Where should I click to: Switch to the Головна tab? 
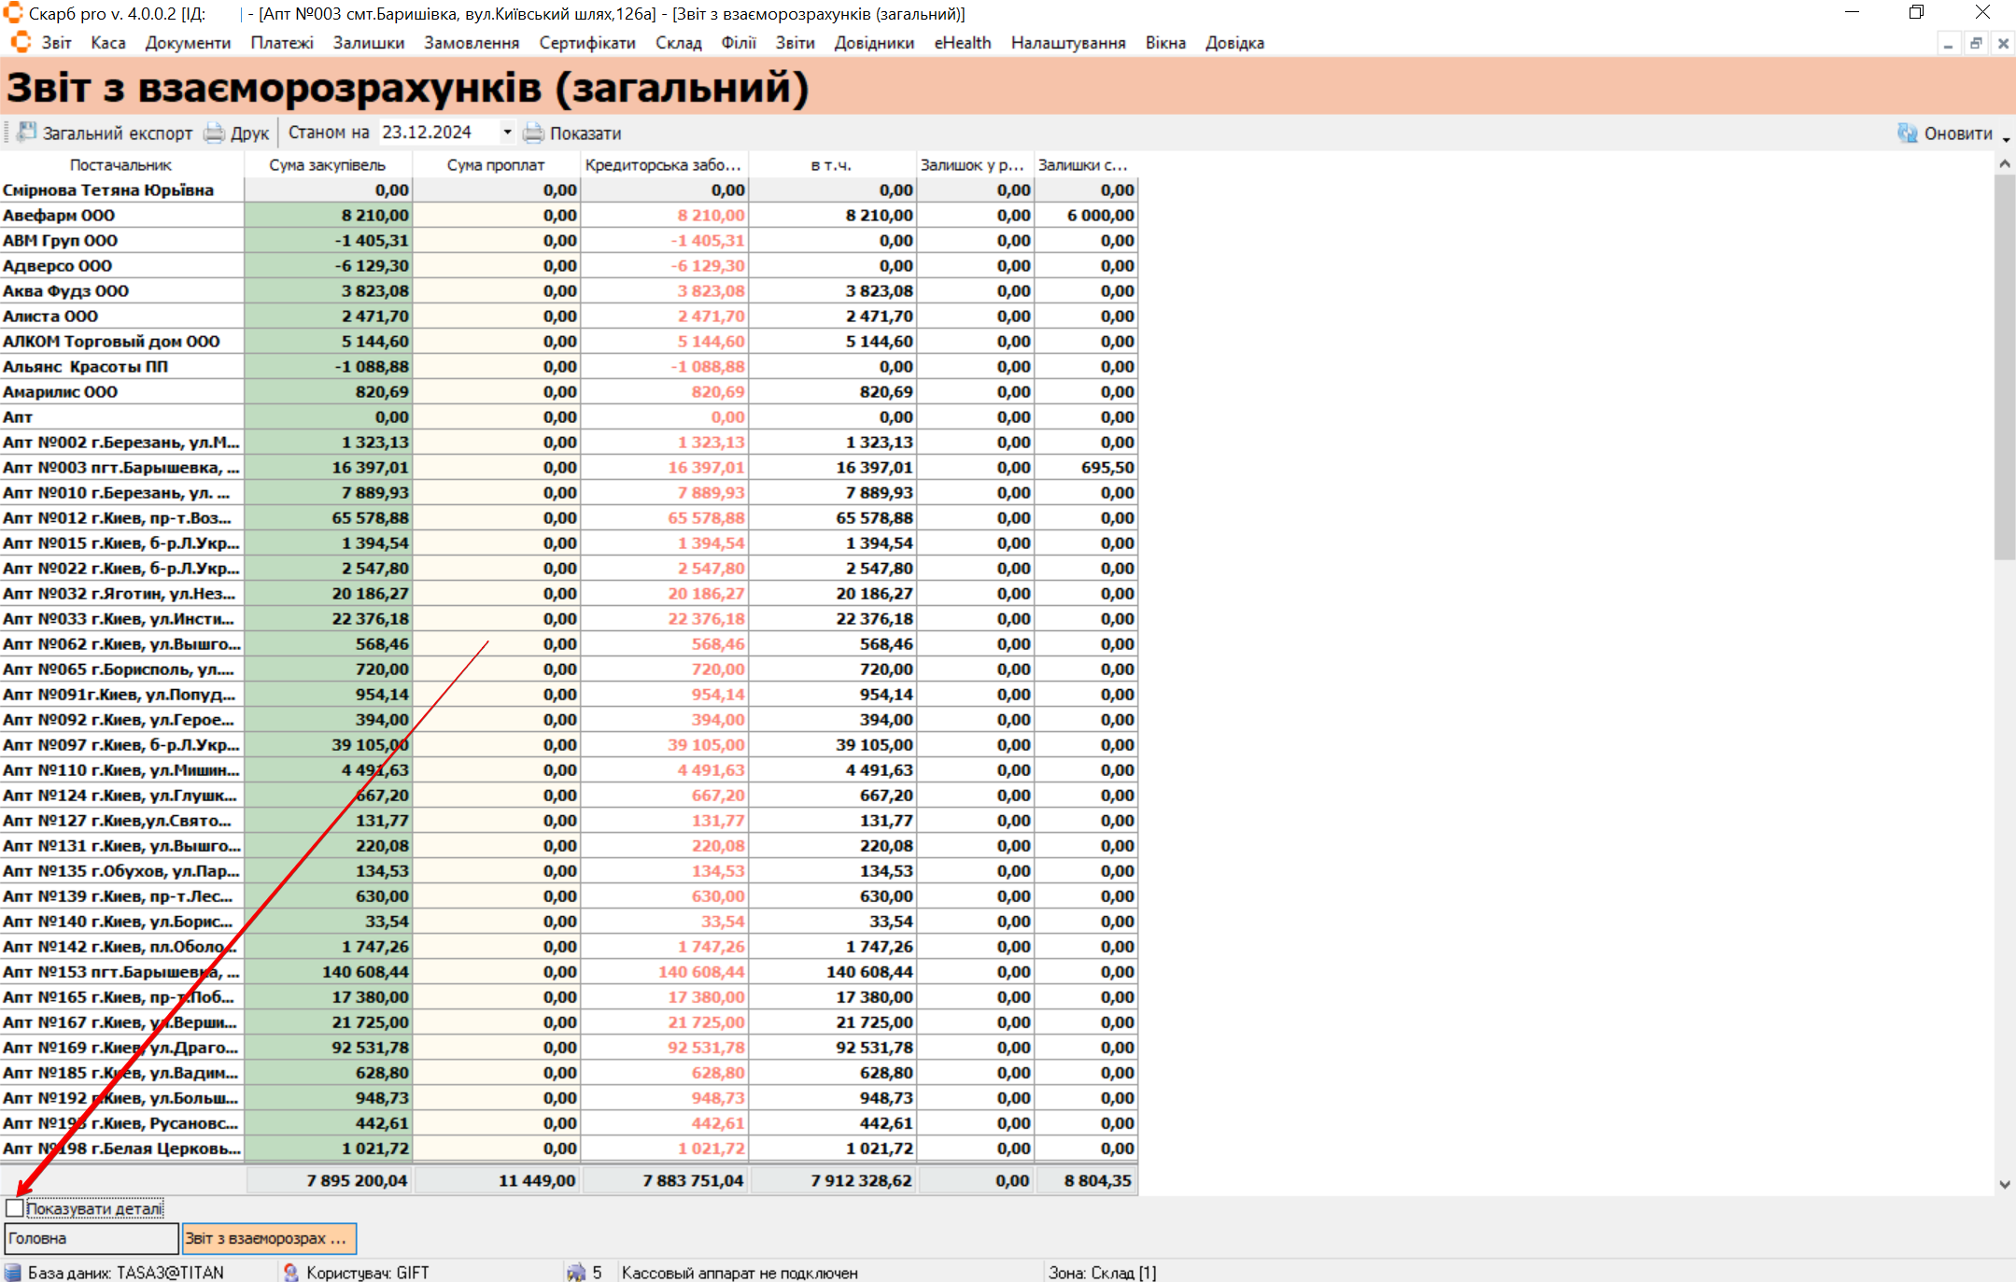click(x=91, y=1238)
